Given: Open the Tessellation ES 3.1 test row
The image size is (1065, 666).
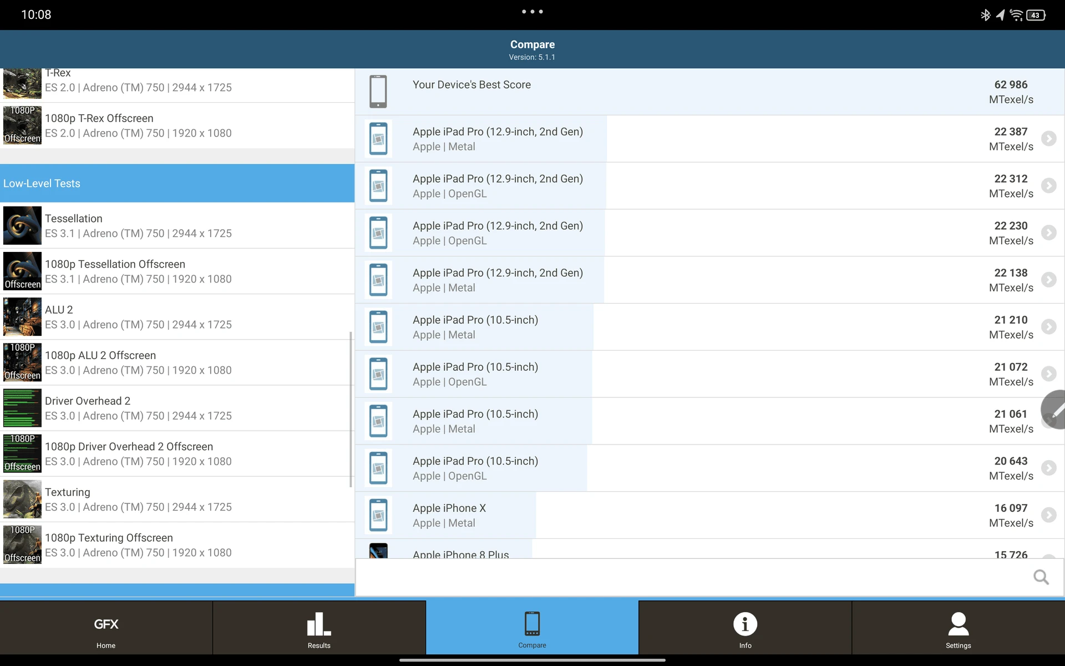Looking at the screenshot, I should [177, 225].
